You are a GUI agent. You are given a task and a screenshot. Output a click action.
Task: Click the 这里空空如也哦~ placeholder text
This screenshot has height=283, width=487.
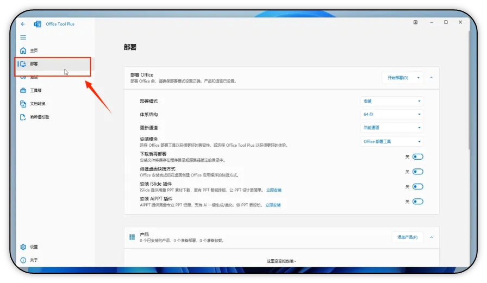(x=281, y=261)
